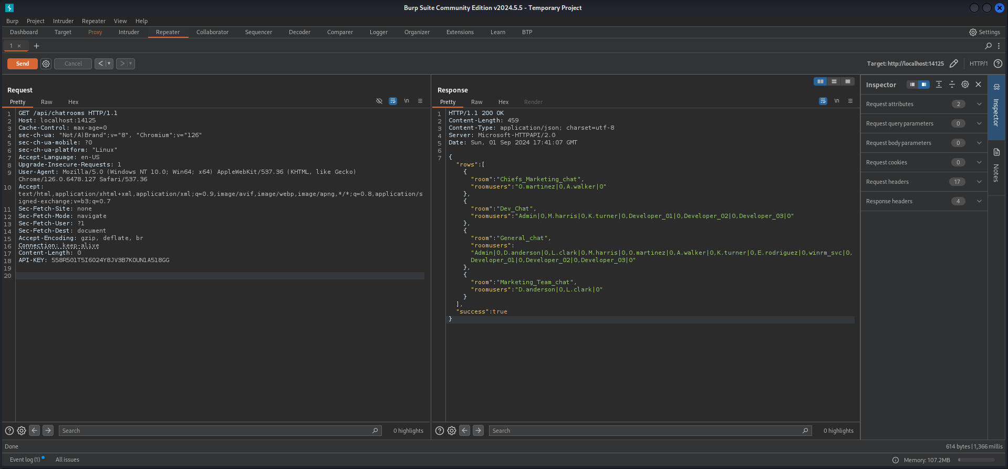The image size is (1008, 469).
Task: Toggle the \n show newlines button in Request
Action: [x=406, y=101]
